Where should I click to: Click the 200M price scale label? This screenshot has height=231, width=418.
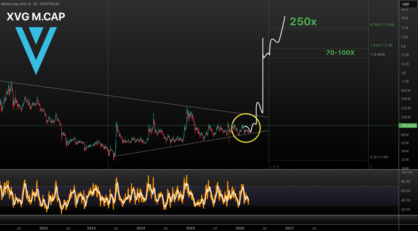click(x=405, y=117)
